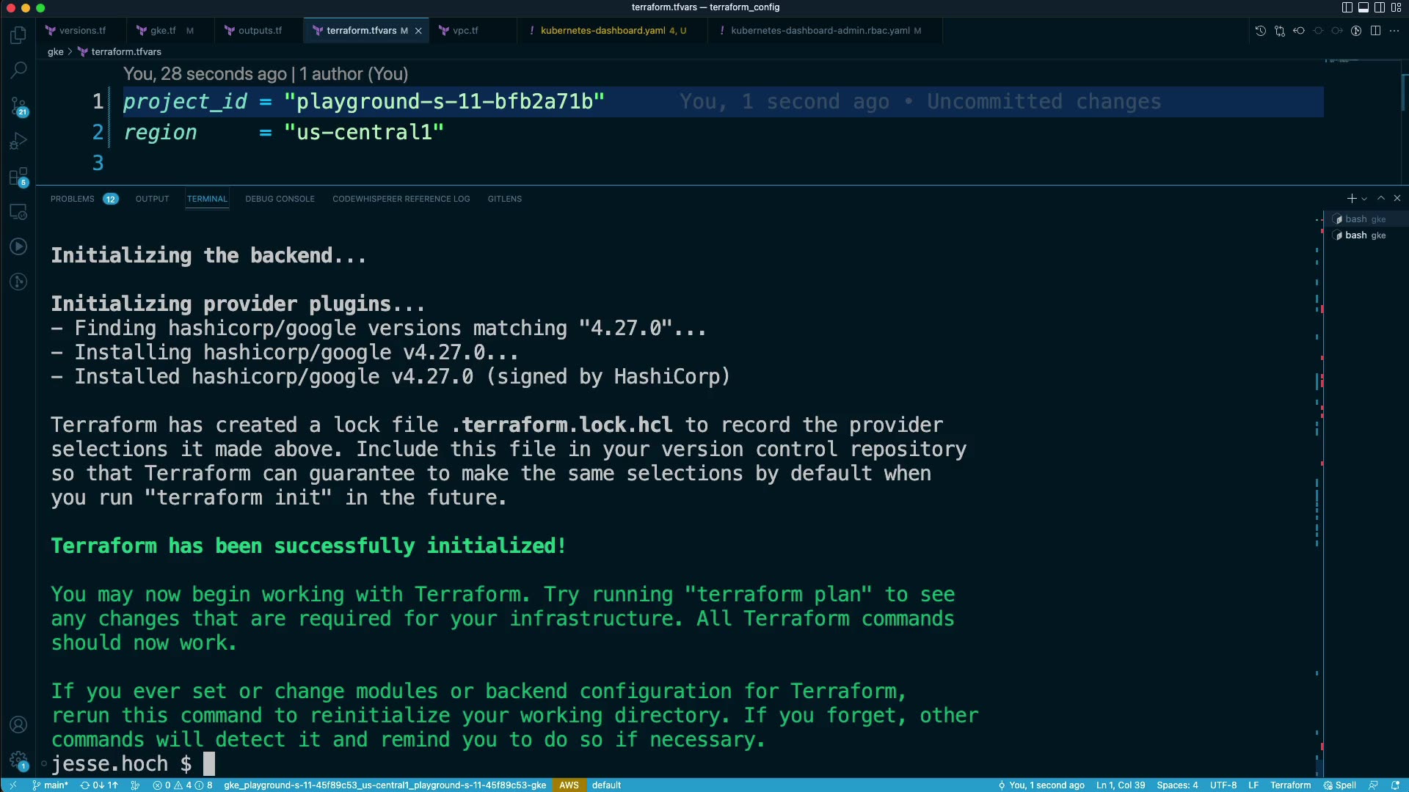This screenshot has height=792, width=1409.
Task: Click the editor minimap scrollbar
Action: point(1405,92)
